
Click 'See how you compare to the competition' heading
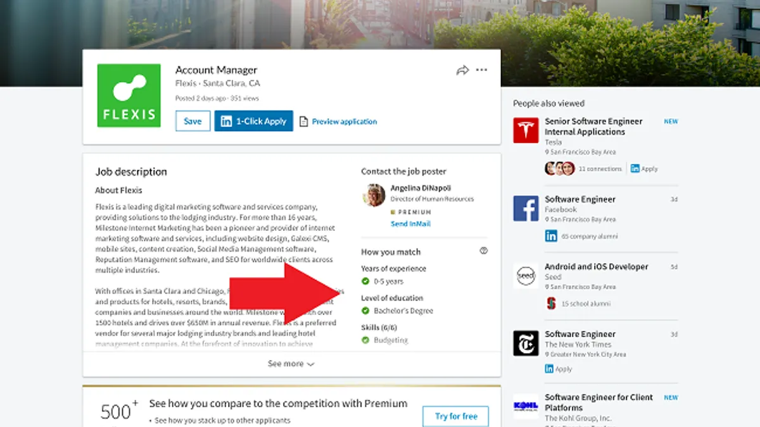278,404
